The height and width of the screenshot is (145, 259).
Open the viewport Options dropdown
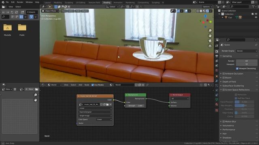207,7
